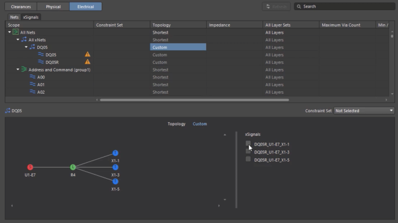Open the Nets sub-tab
398x223 pixels.
pyautogui.click(x=14, y=17)
